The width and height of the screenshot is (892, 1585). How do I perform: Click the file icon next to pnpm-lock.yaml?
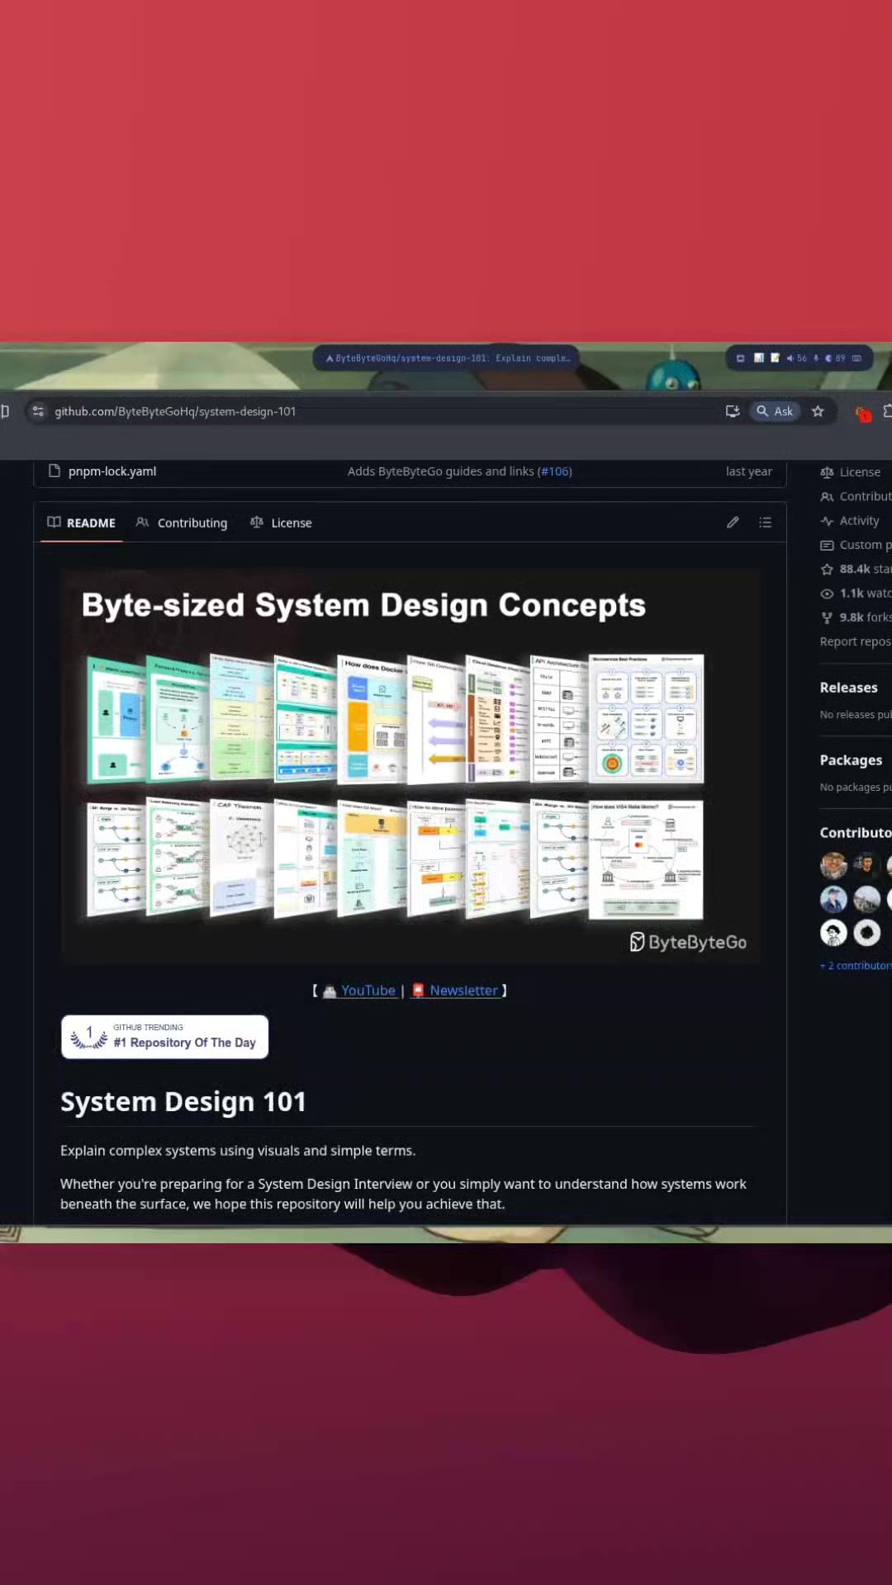point(55,471)
